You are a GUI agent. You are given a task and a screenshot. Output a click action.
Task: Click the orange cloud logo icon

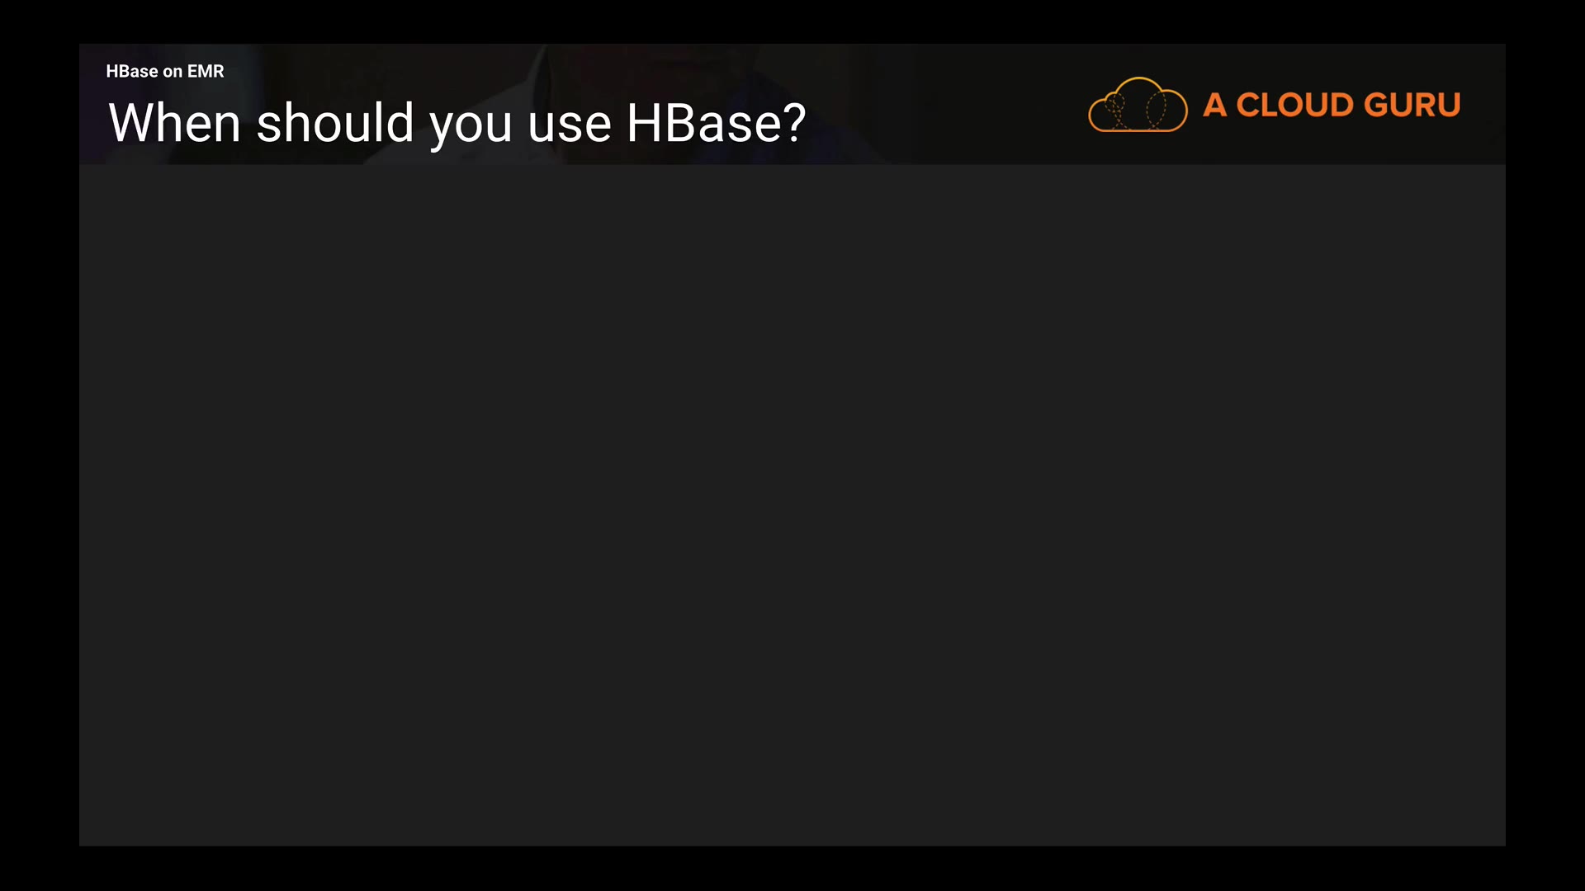pos(1138,105)
